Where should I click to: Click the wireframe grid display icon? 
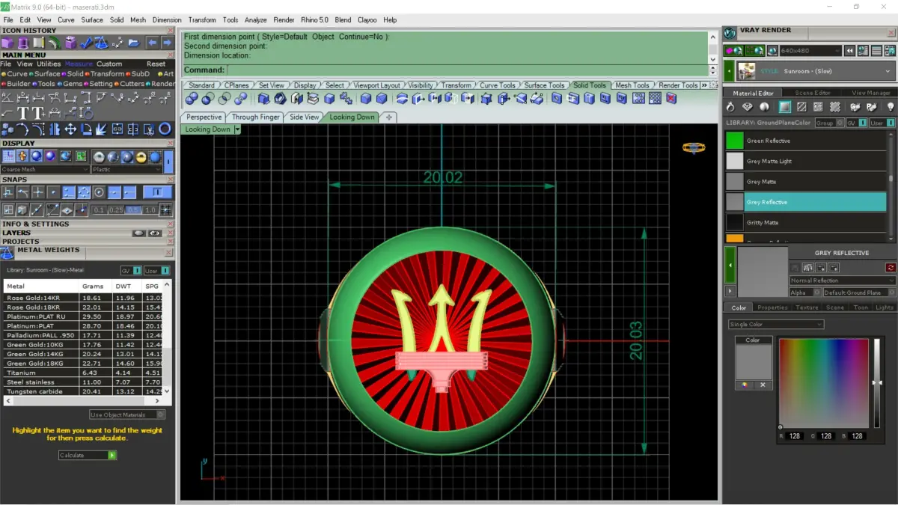8,156
